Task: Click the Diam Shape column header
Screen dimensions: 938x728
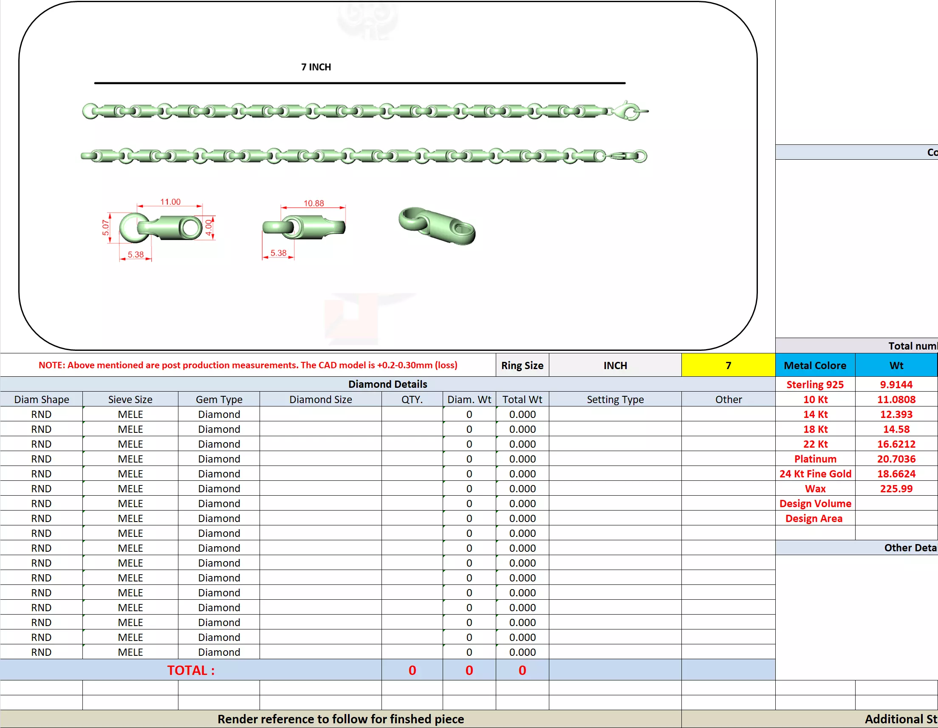Action: pos(41,399)
